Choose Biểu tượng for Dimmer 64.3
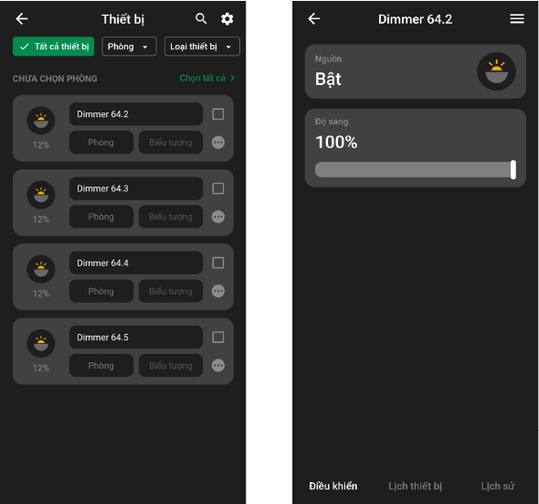 point(171,217)
